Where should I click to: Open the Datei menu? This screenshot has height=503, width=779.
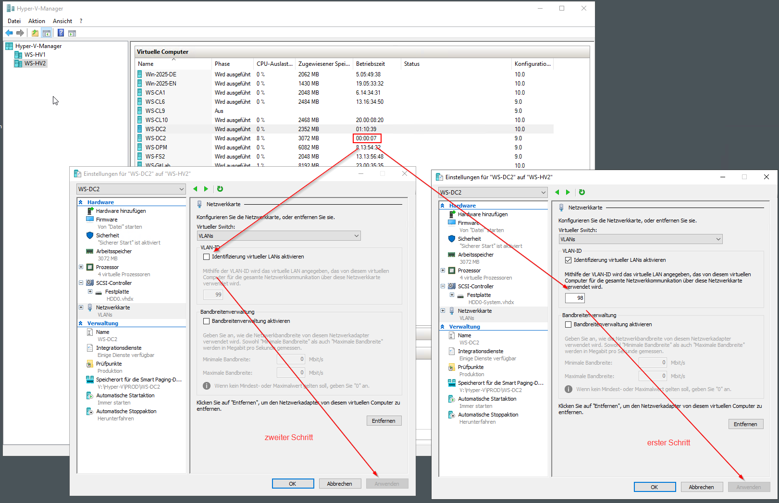(x=14, y=21)
